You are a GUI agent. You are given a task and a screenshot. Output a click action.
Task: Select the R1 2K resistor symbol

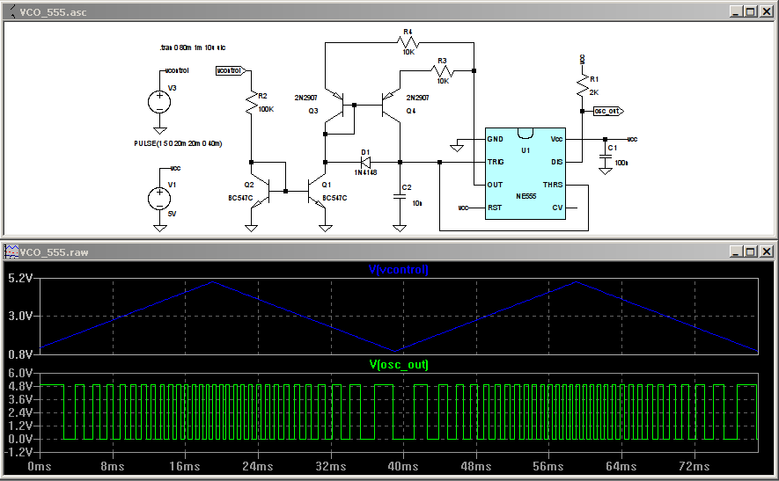582,85
